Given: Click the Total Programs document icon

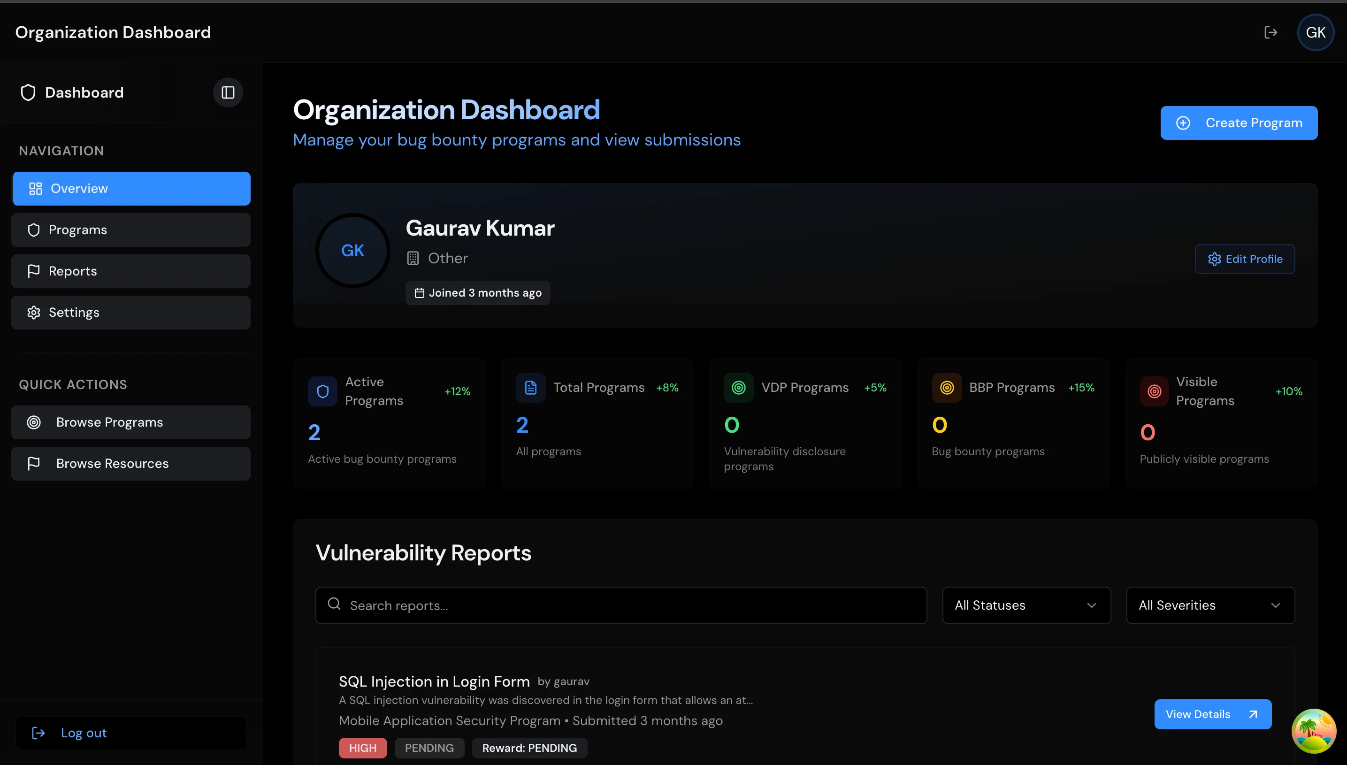Looking at the screenshot, I should tap(531, 387).
